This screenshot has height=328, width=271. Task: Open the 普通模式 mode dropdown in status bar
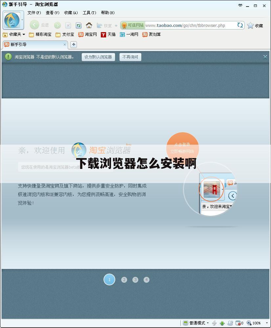point(196,323)
